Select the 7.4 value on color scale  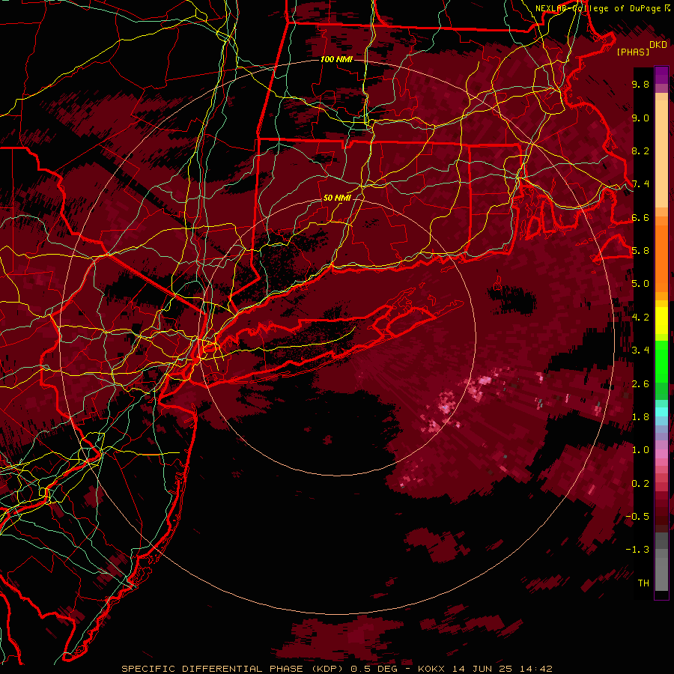point(640,184)
